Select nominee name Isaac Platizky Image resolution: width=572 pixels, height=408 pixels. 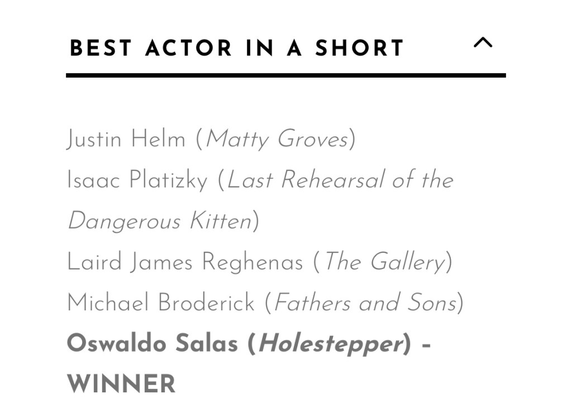point(137,180)
